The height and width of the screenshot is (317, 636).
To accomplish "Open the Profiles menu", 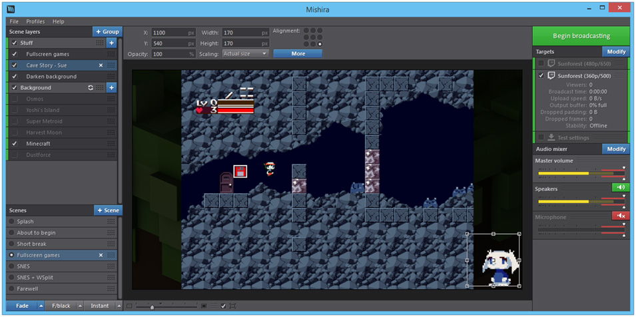I will 36,21.
